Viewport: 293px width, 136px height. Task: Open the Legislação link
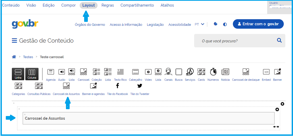point(155,24)
